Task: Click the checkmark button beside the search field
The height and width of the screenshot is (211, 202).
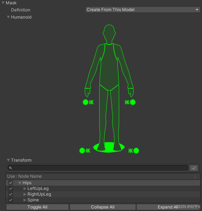Action: [x=194, y=168]
